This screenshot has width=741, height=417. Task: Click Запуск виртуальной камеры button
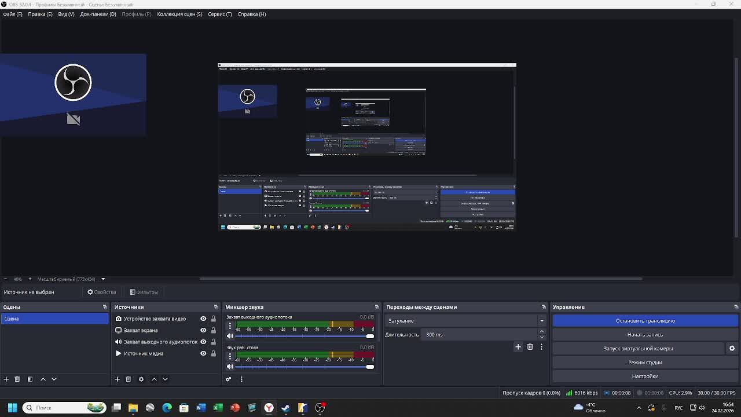[638, 349]
